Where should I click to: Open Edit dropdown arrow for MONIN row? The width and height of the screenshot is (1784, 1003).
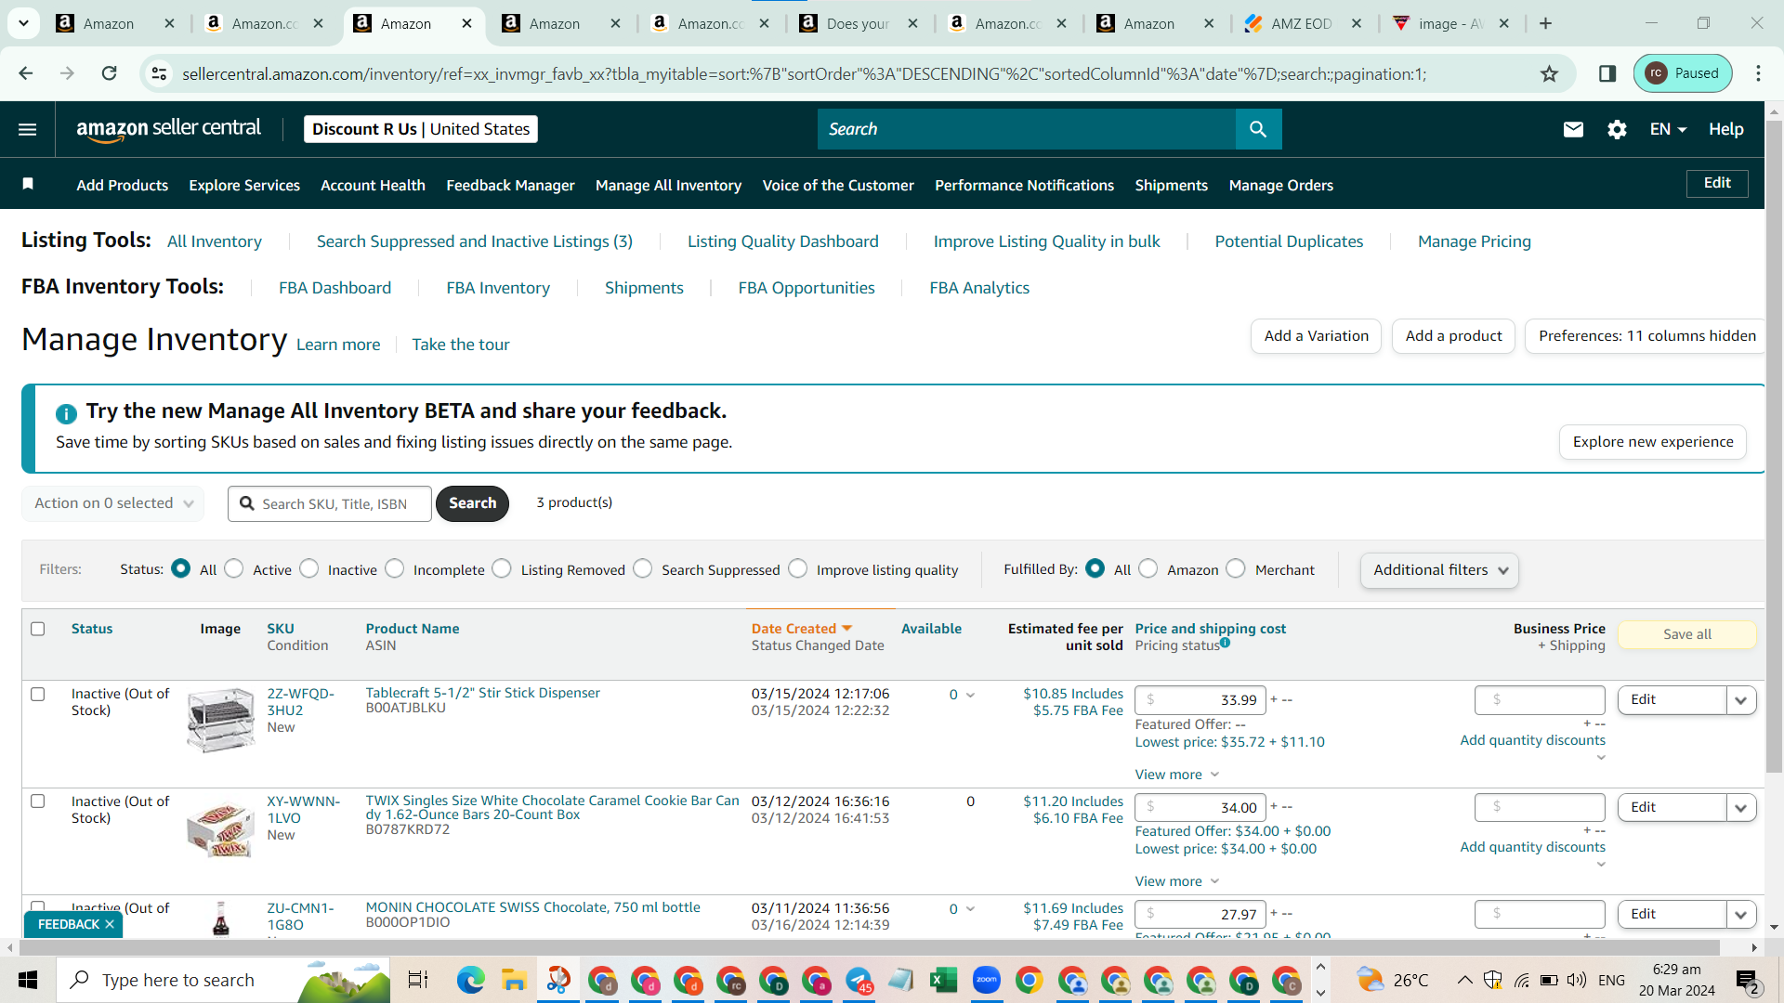(x=1741, y=915)
